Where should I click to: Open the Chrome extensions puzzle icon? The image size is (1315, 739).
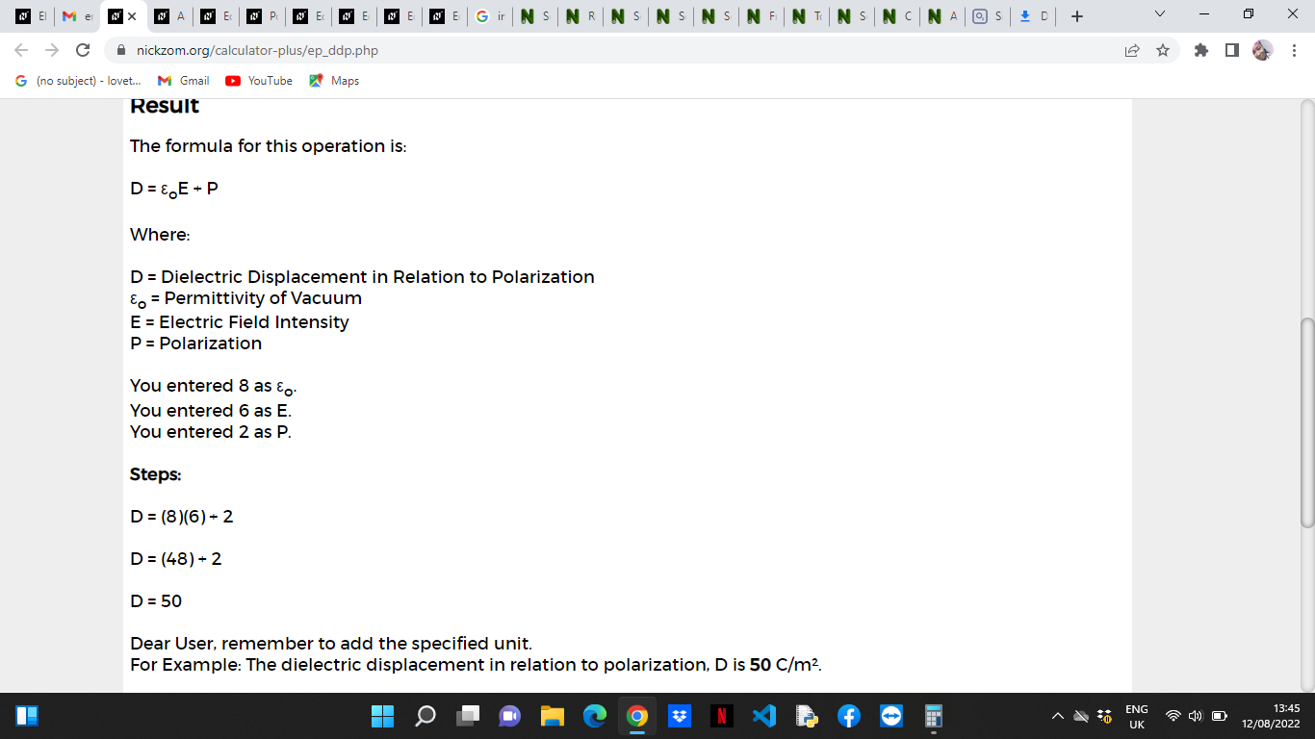[x=1201, y=50]
